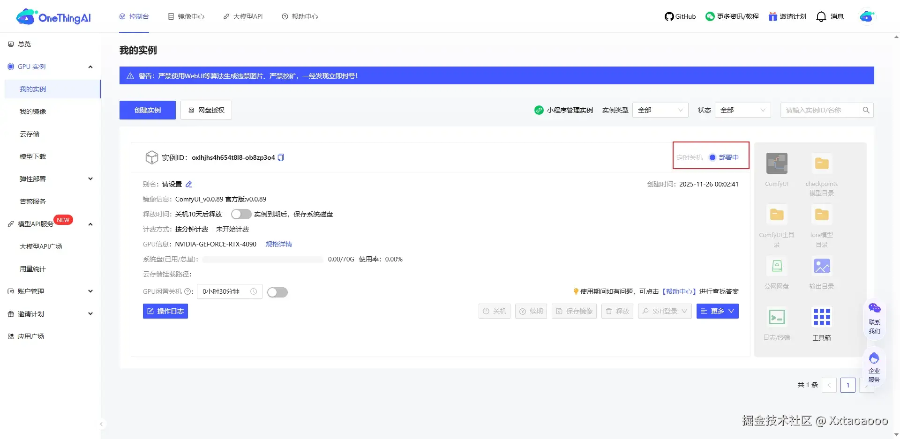Click the 小程序管理实例 mini-program icon

539,110
